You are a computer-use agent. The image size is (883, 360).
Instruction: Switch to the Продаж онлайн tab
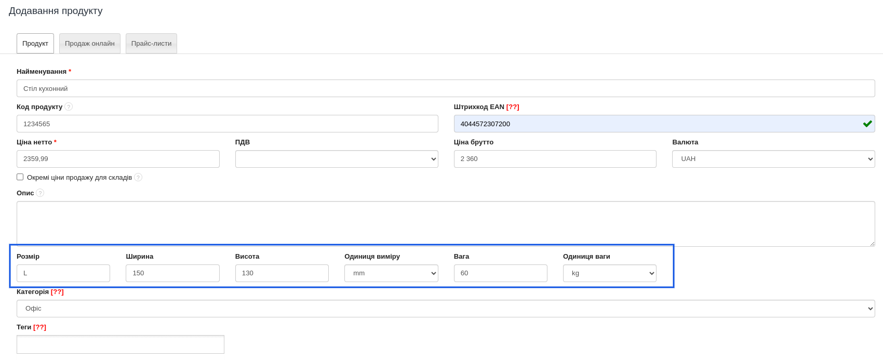coord(89,44)
